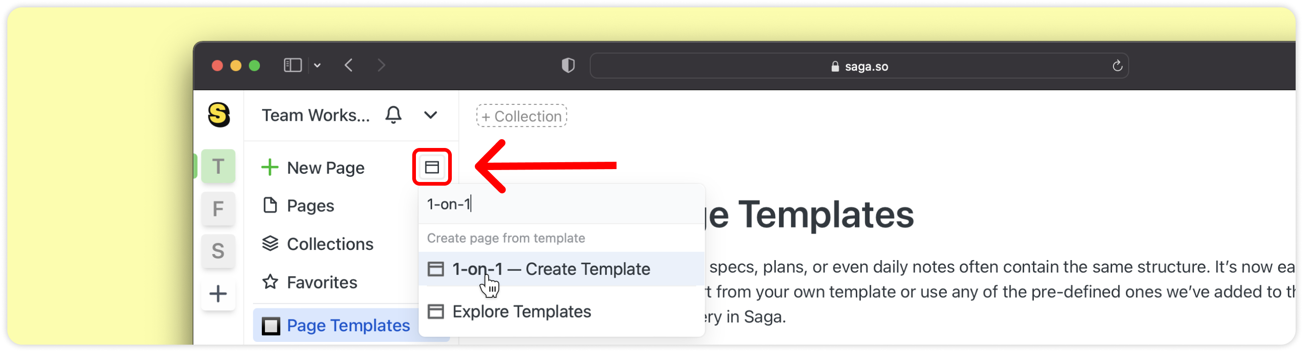This screenshot has height=352, width=1303.
Task: Open Collections in the sidebar
Action: 329,244
